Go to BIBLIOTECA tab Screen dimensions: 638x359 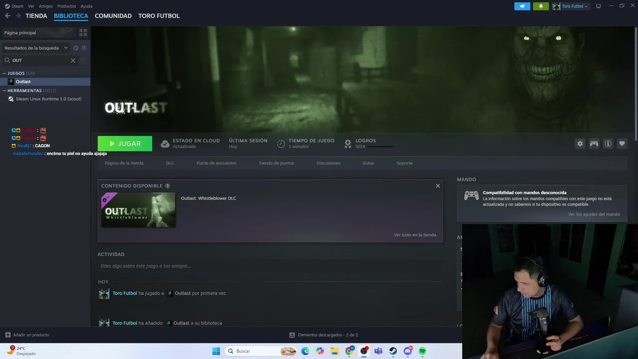[71, 16]
